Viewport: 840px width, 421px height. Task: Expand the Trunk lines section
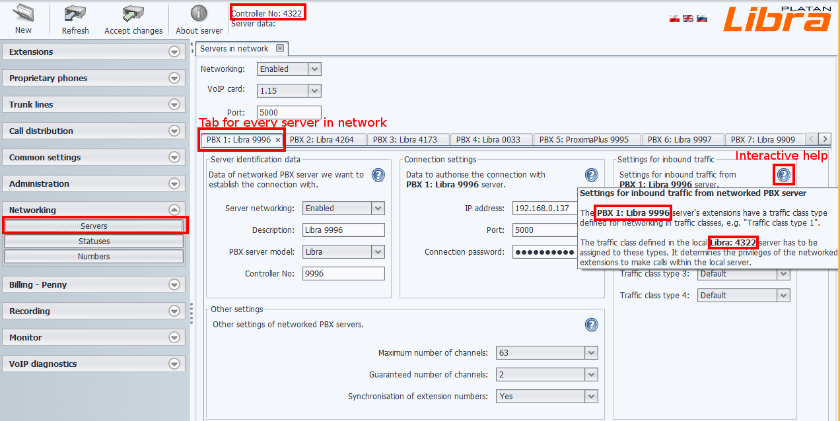point(174,104)
